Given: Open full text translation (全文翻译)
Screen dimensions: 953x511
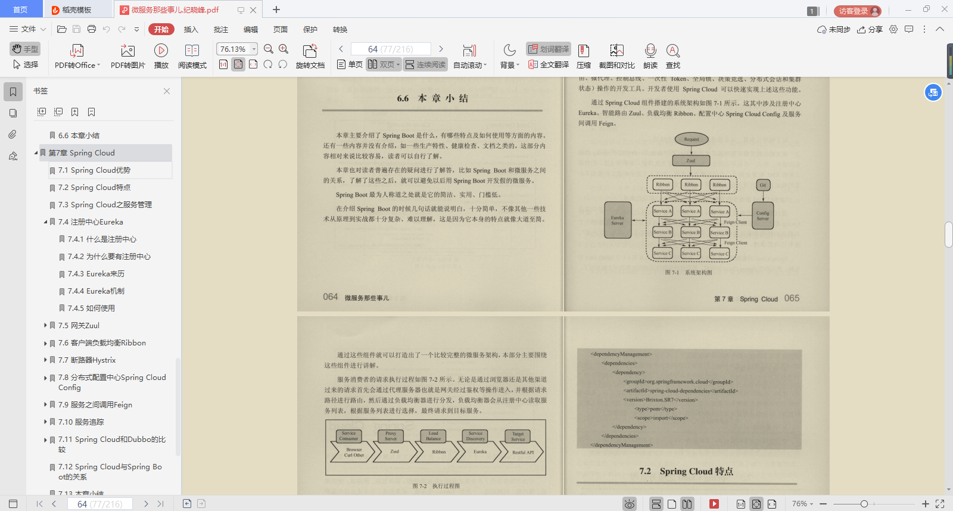Looking at the screenshot, I should click(549, 64).
